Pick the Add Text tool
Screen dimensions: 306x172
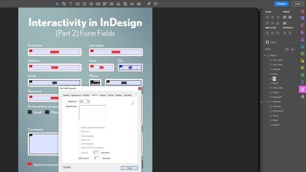(71, 4)
